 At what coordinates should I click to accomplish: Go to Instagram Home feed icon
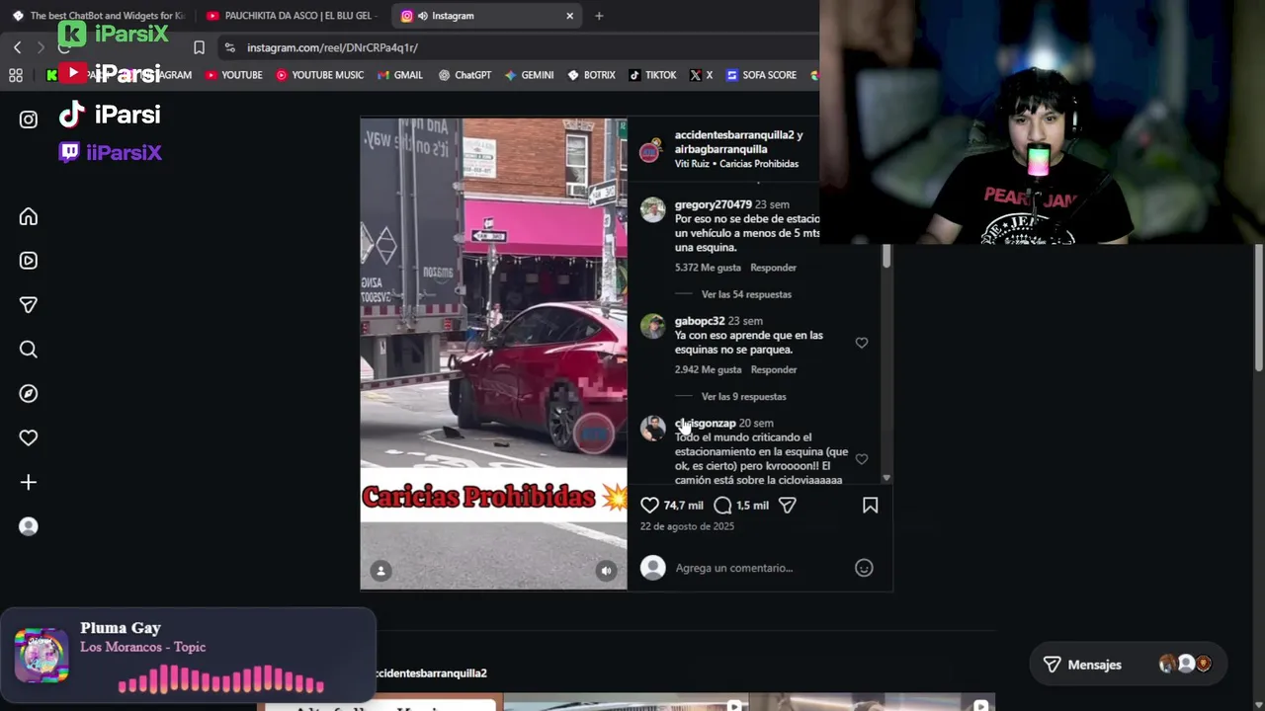[x=28, y=216]
